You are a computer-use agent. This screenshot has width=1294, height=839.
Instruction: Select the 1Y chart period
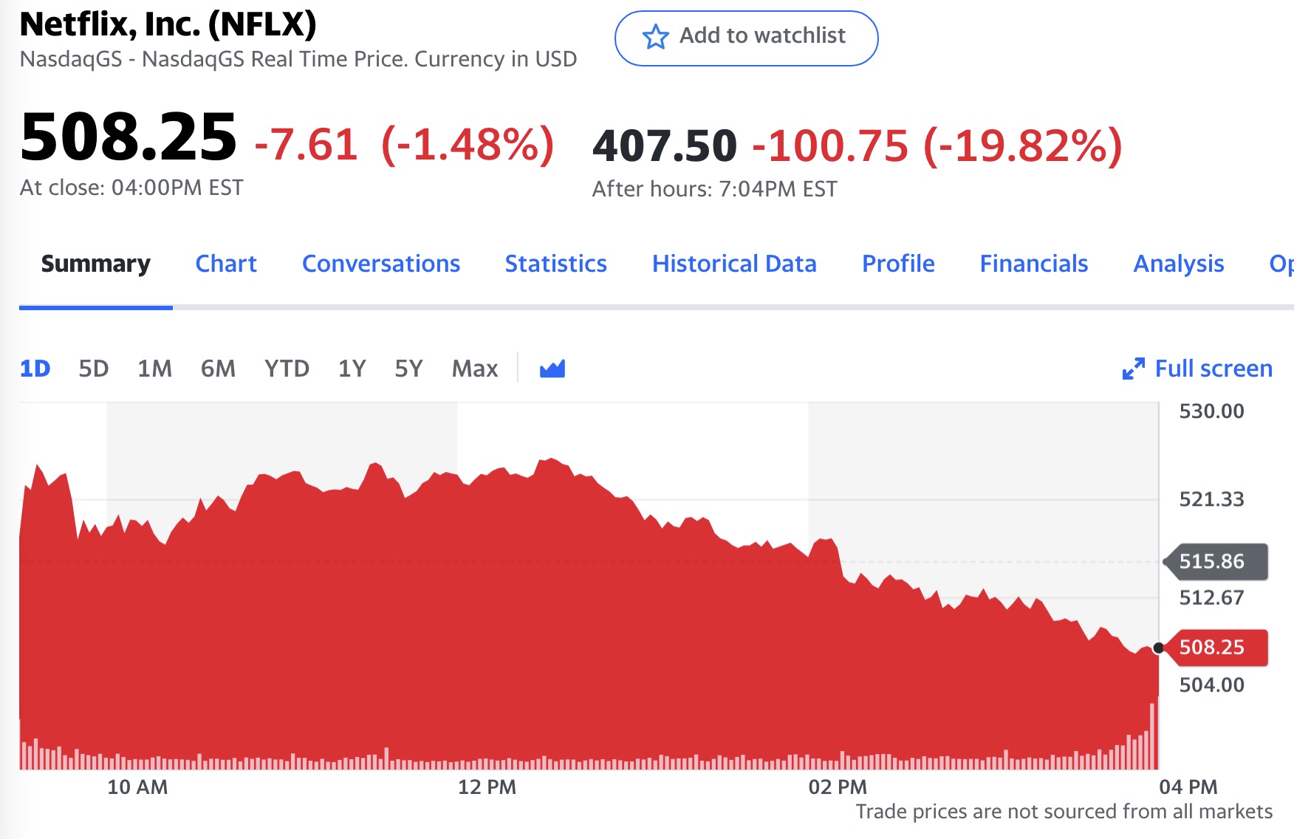tap(352, 368)
